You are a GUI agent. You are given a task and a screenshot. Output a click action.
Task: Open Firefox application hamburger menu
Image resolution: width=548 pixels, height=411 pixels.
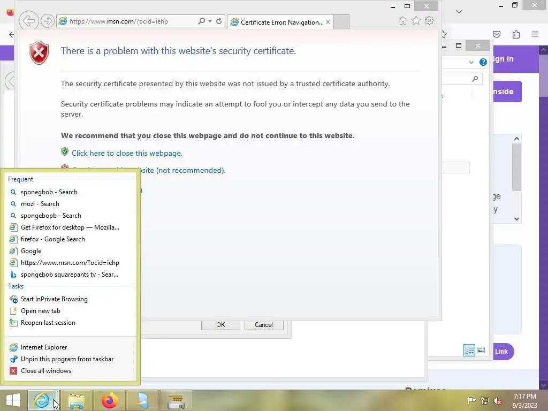tap(535, 34)
